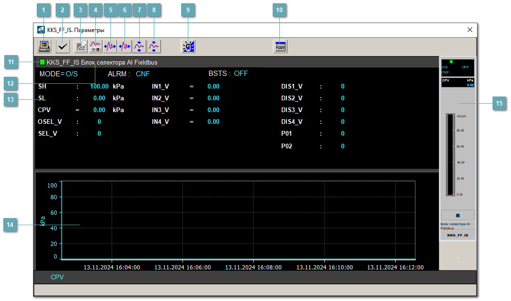Open the RAW data view
The height and width of the screenshot is (301, 511).
click(280, 46)
